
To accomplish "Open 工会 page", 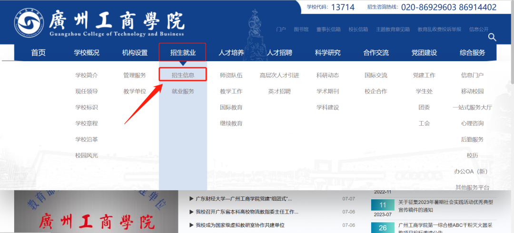I will pos(424,123).
